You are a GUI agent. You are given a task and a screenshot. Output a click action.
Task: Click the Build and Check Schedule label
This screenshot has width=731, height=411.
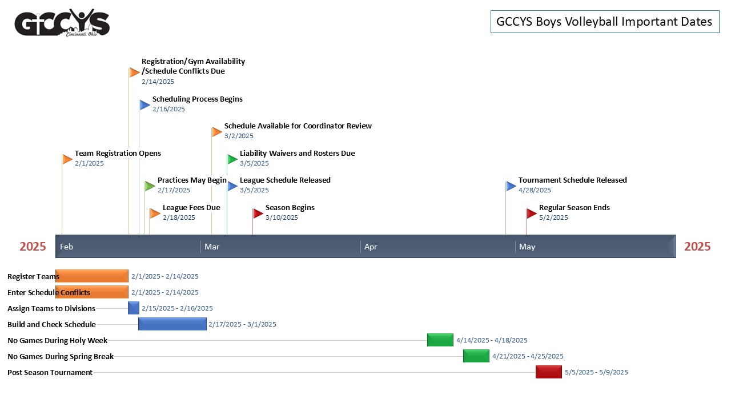[x=51, y=324]
